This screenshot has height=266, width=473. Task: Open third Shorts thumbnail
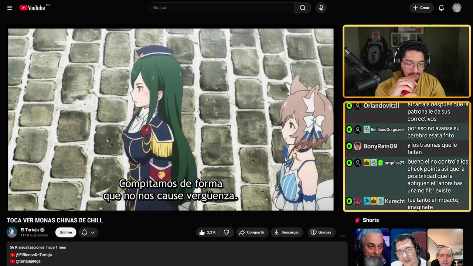445,247
